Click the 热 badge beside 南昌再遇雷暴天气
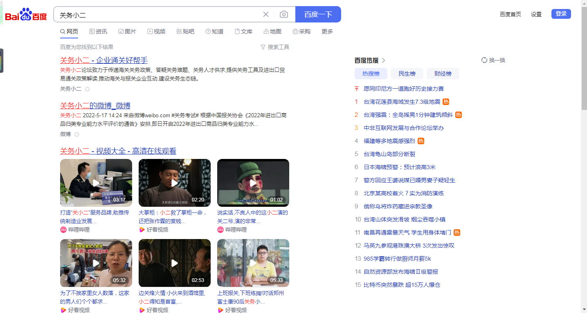Viewport: 587px width, 313px height. pyautogui.click(x=457, y=233)
